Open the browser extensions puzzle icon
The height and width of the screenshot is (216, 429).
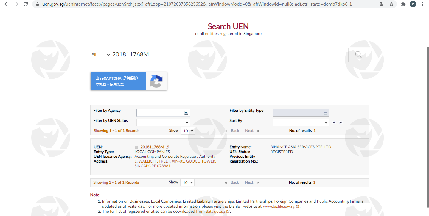pyautogui.click(x=403, y=4)
